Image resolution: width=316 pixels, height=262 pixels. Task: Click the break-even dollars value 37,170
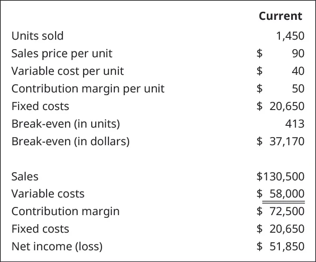pyautogui.click(x=287, y=141)
